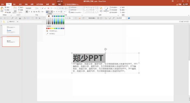Image resolution: width=190 pixels, height=103 pixels.
Task: Click the Increase Indent icon
Action: point(62,8)
